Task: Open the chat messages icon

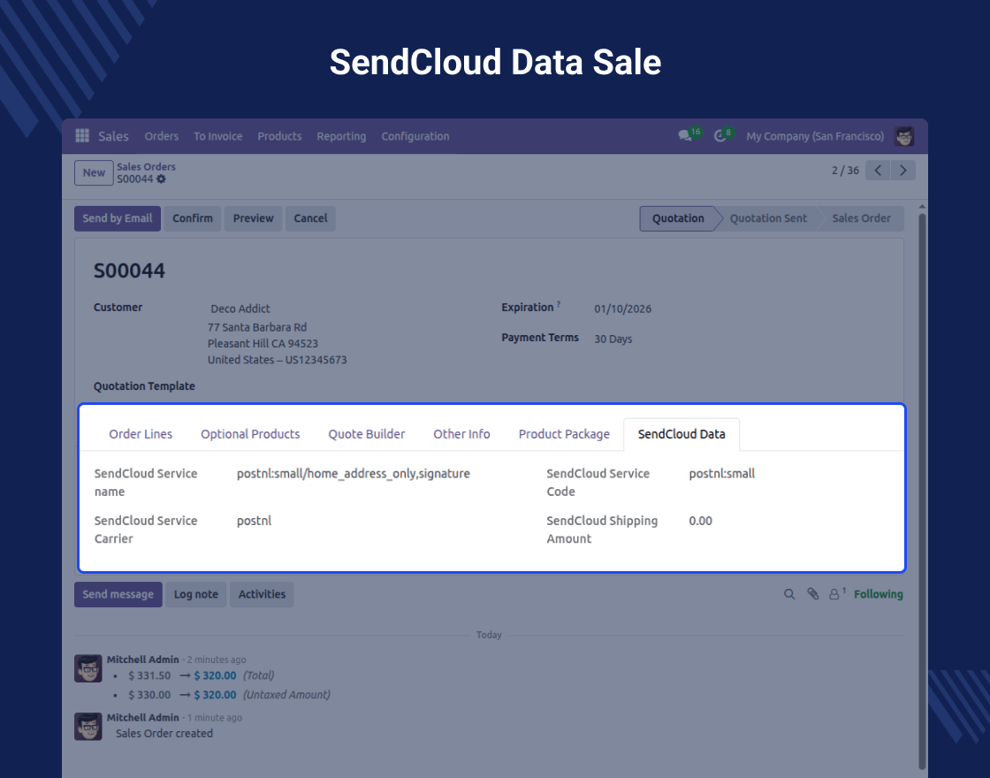Action: [684, 136]
